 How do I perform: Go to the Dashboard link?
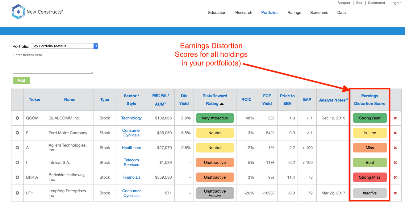tap(377, 3)
